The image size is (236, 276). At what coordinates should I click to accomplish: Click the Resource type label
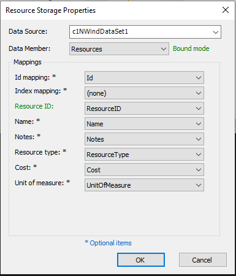pos(40,152)
